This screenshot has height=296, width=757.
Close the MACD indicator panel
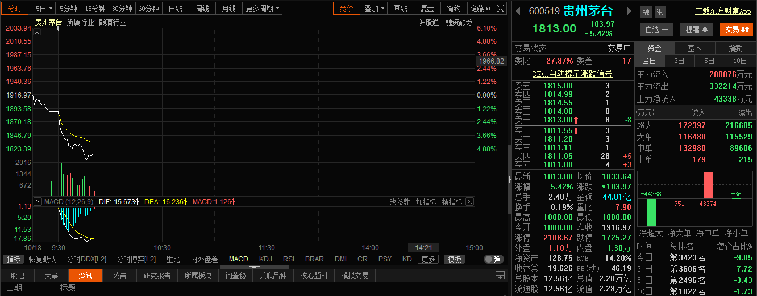point(469,202)
